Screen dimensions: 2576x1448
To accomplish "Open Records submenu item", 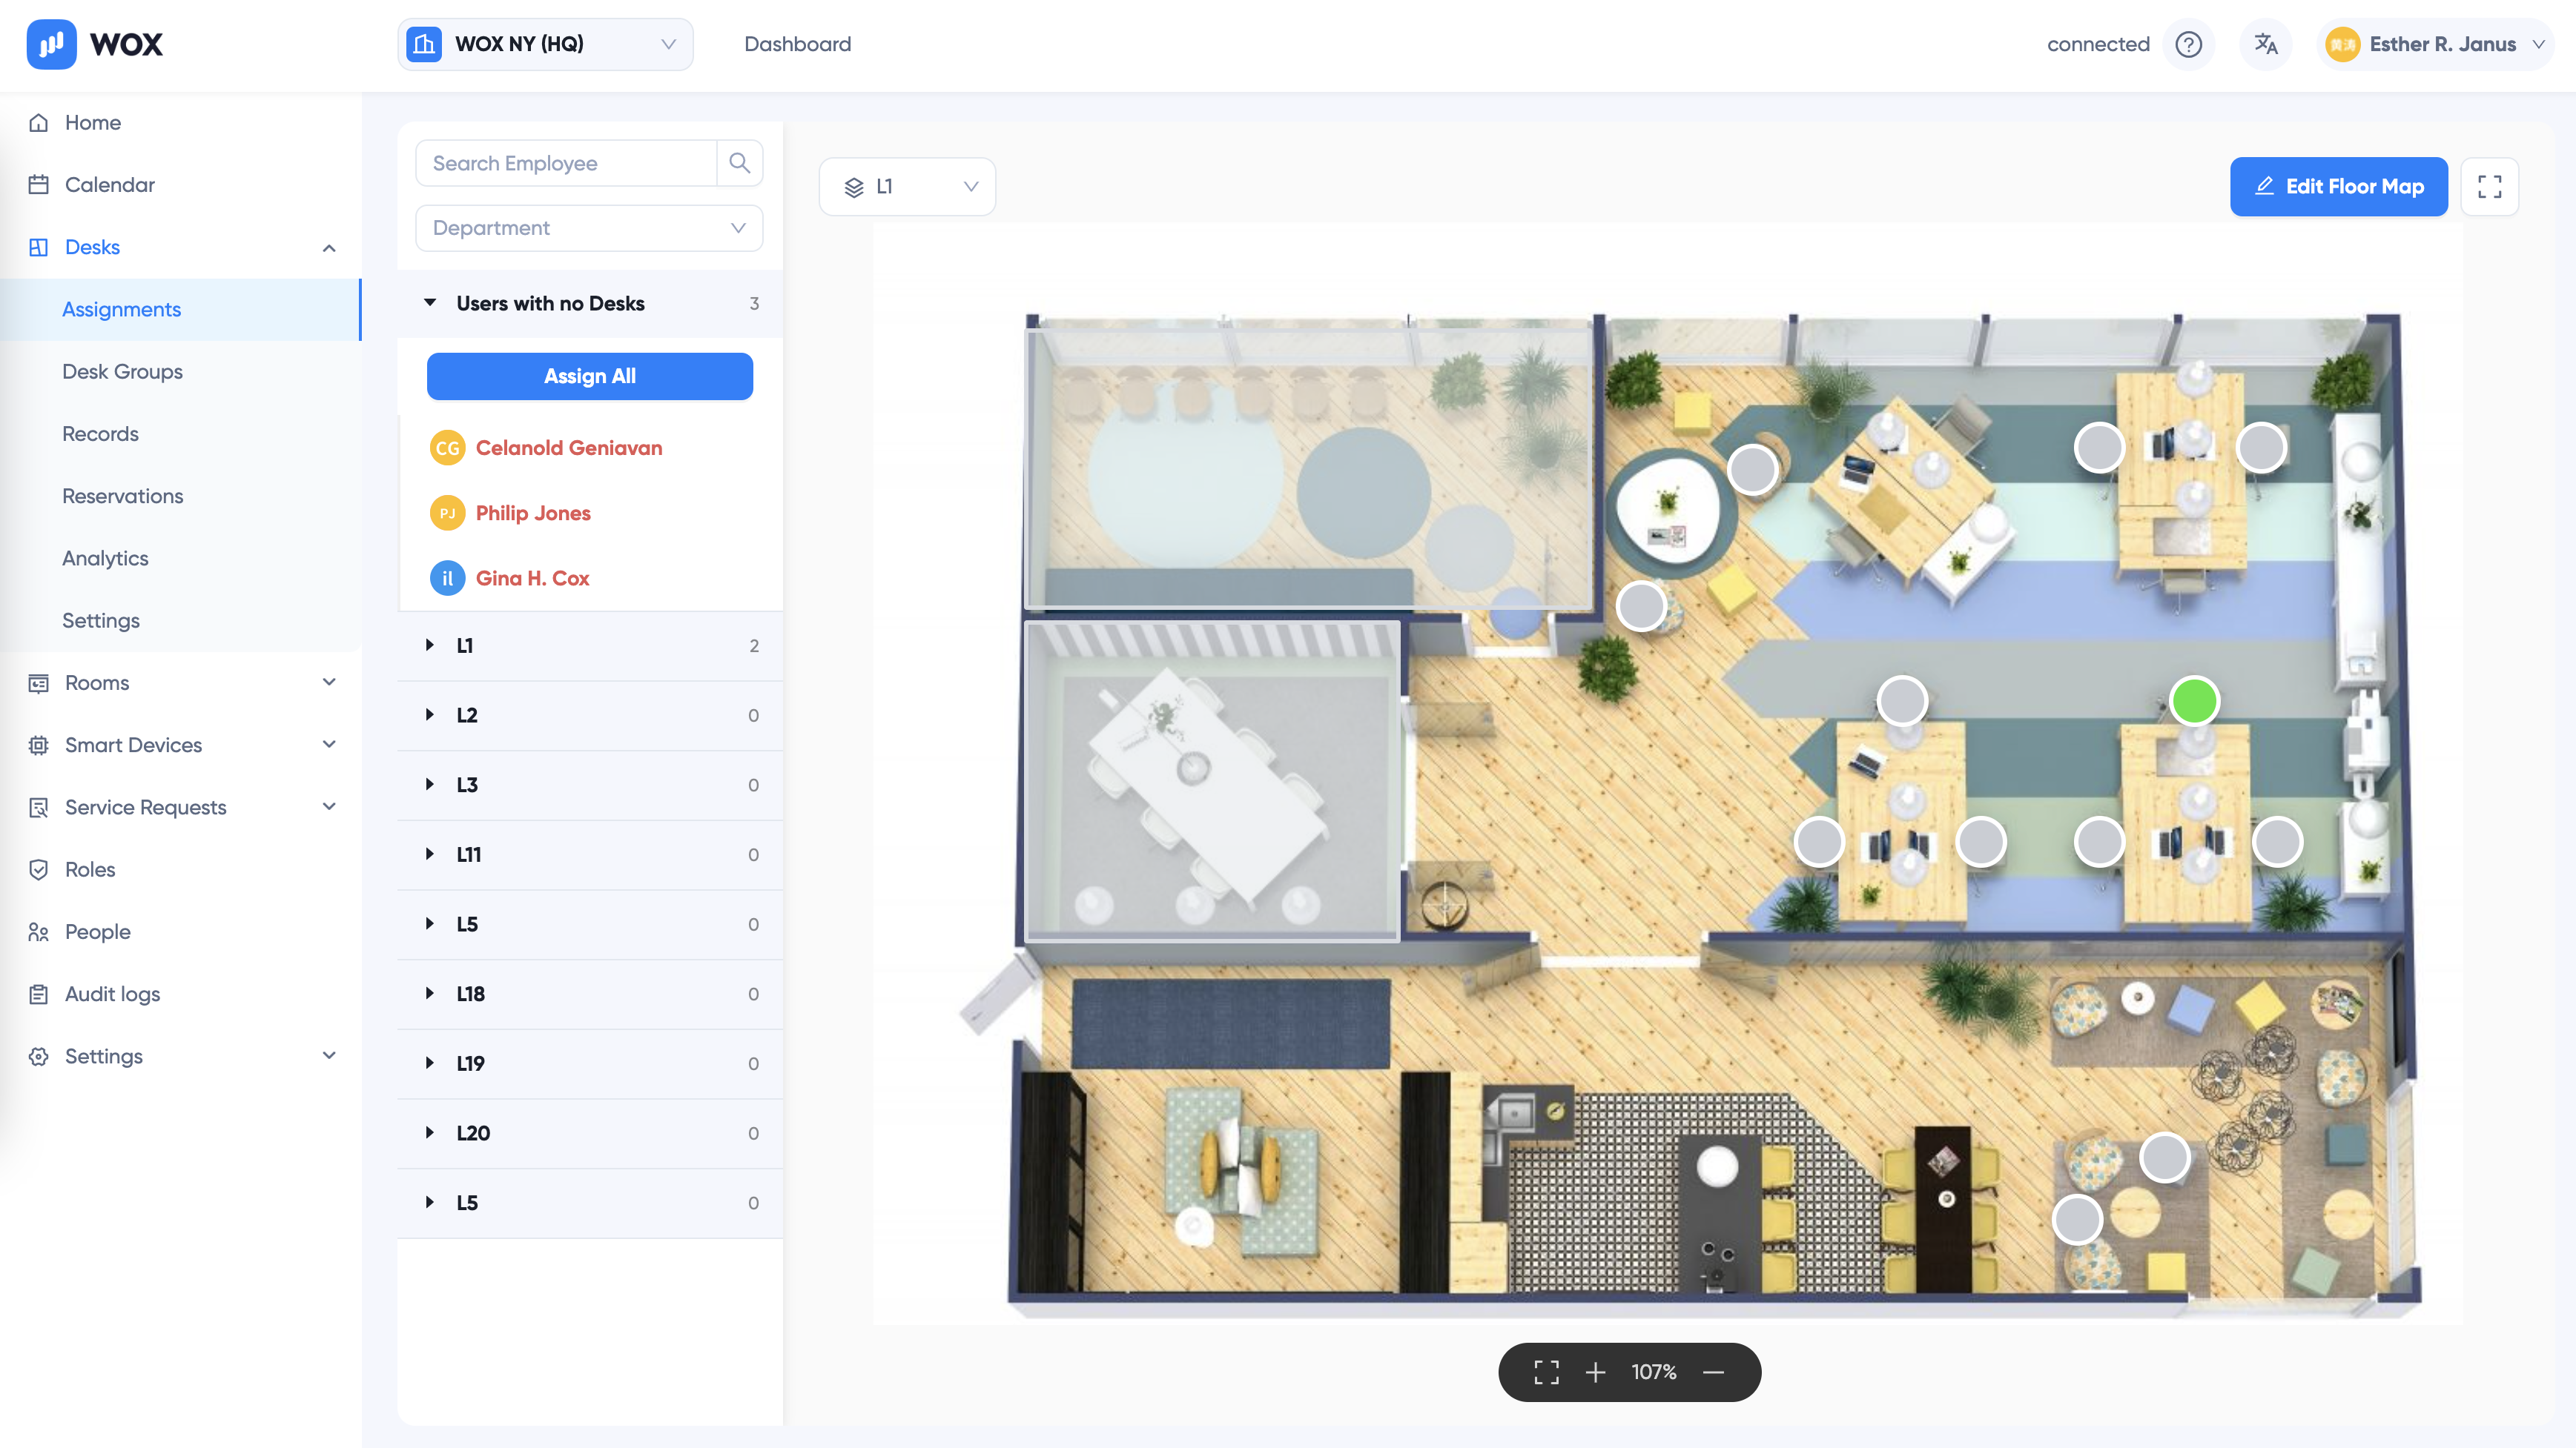I will tap(180, 434).
